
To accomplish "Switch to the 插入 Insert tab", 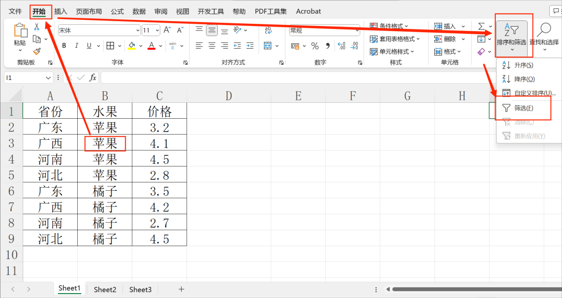I will coord(61,11).
